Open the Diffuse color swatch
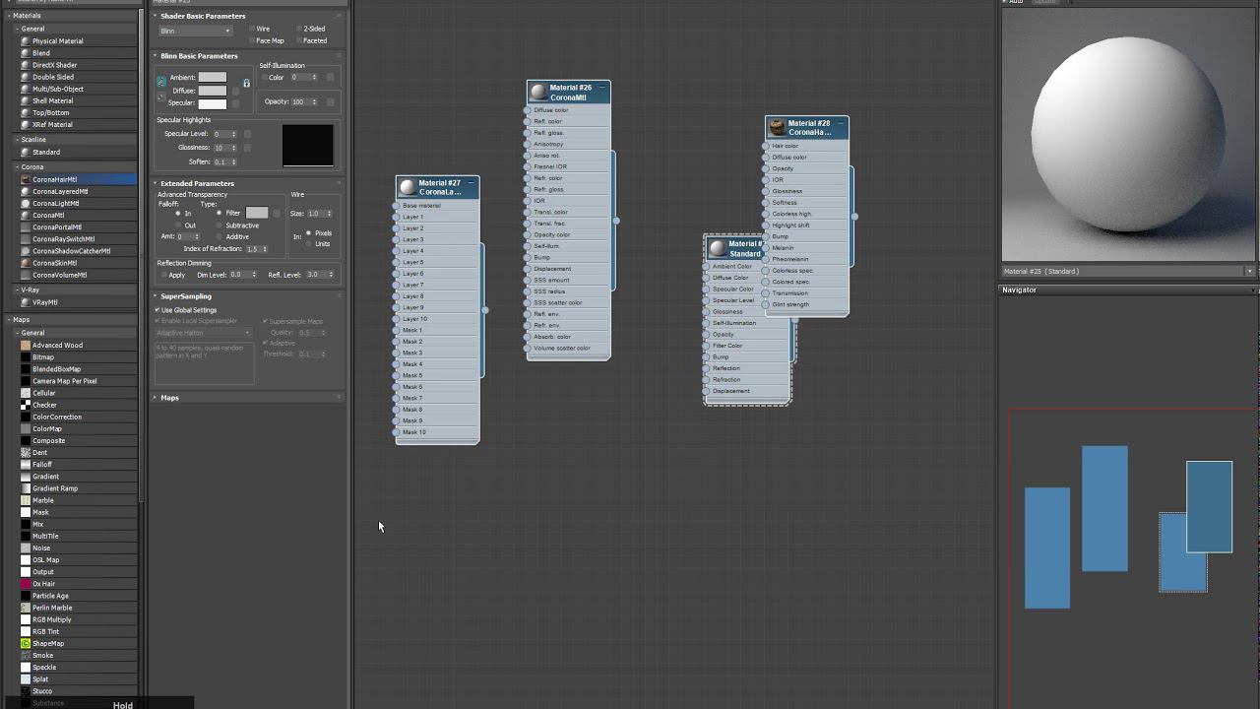The height and width of the screenshot is (709, 1260). point(213,91)
